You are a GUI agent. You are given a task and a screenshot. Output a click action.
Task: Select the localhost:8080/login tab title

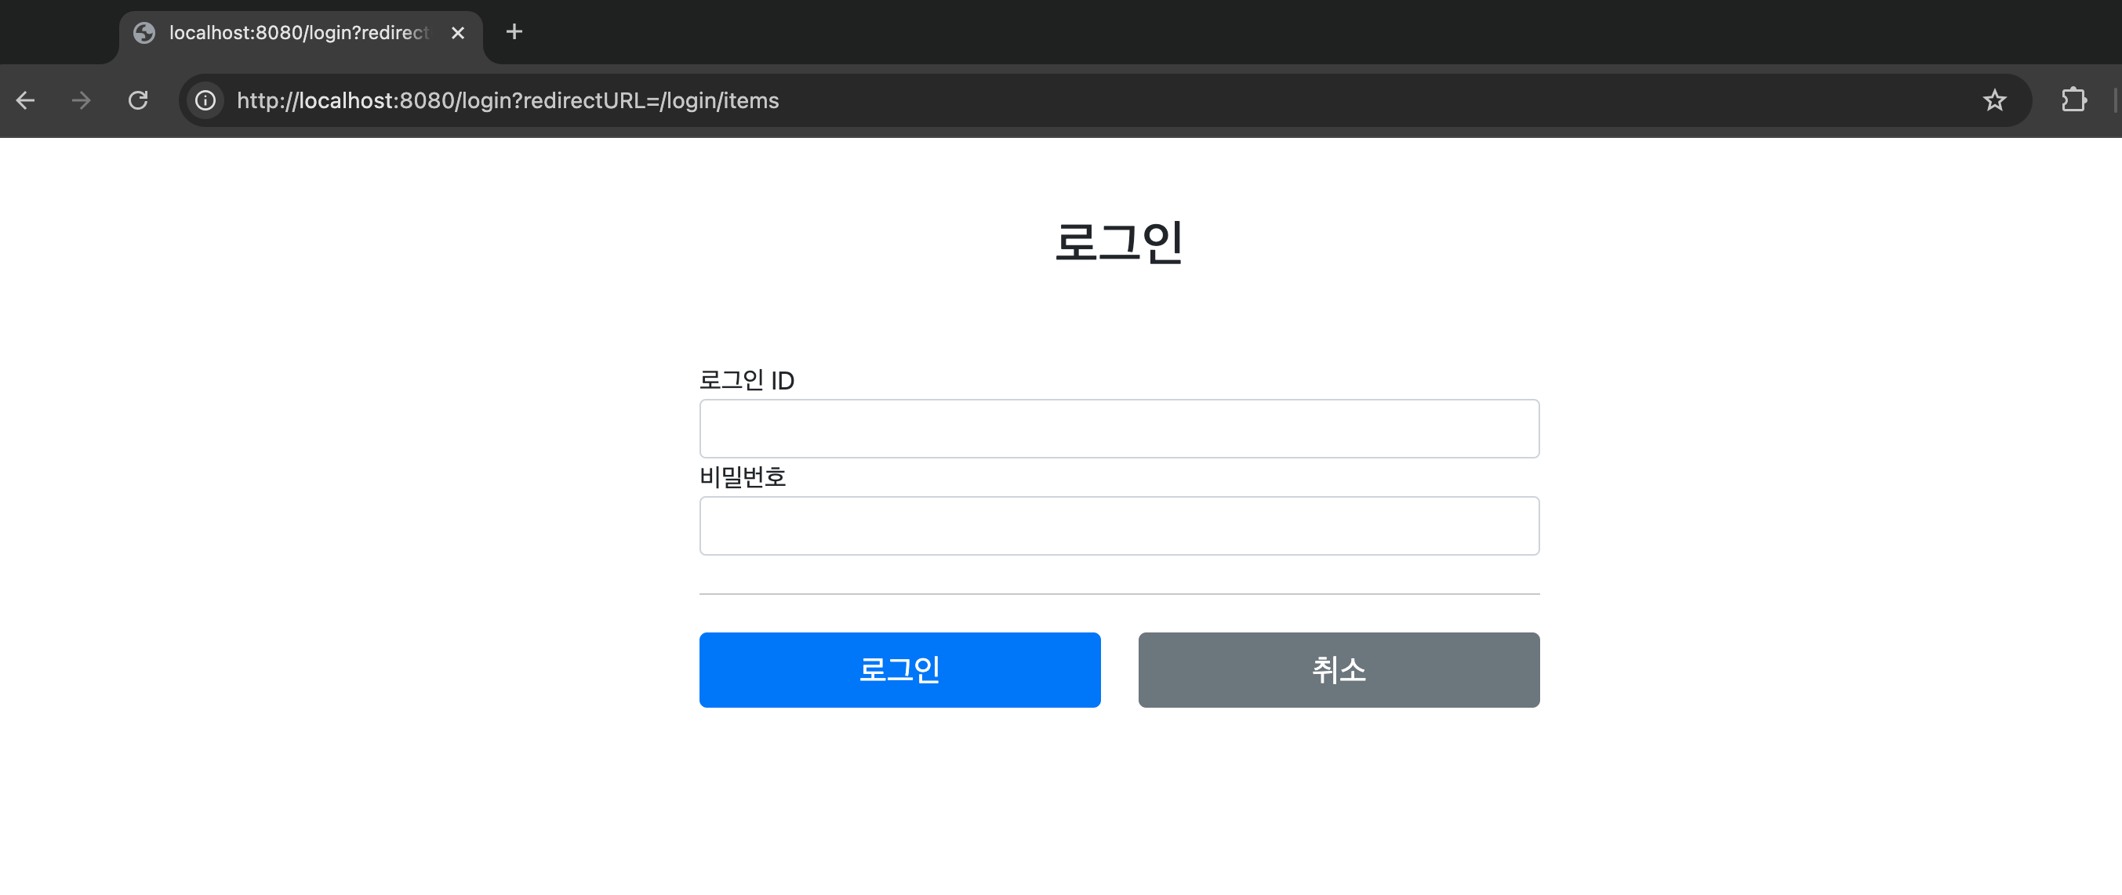[x=298, y=33]
